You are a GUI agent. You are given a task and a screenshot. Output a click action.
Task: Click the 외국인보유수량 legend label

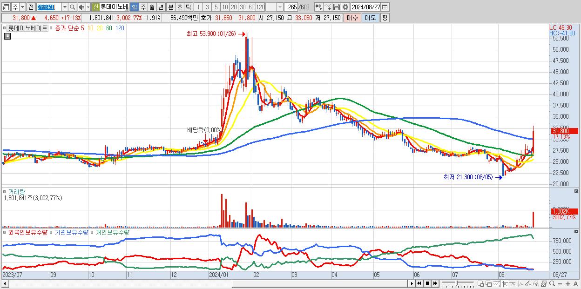tap(27, 232)
